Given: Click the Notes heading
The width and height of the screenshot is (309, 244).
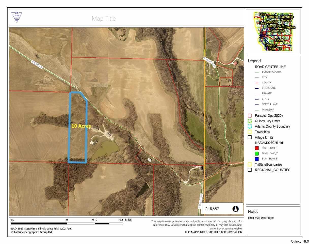Looking at the screenshot, I should 253,211.
